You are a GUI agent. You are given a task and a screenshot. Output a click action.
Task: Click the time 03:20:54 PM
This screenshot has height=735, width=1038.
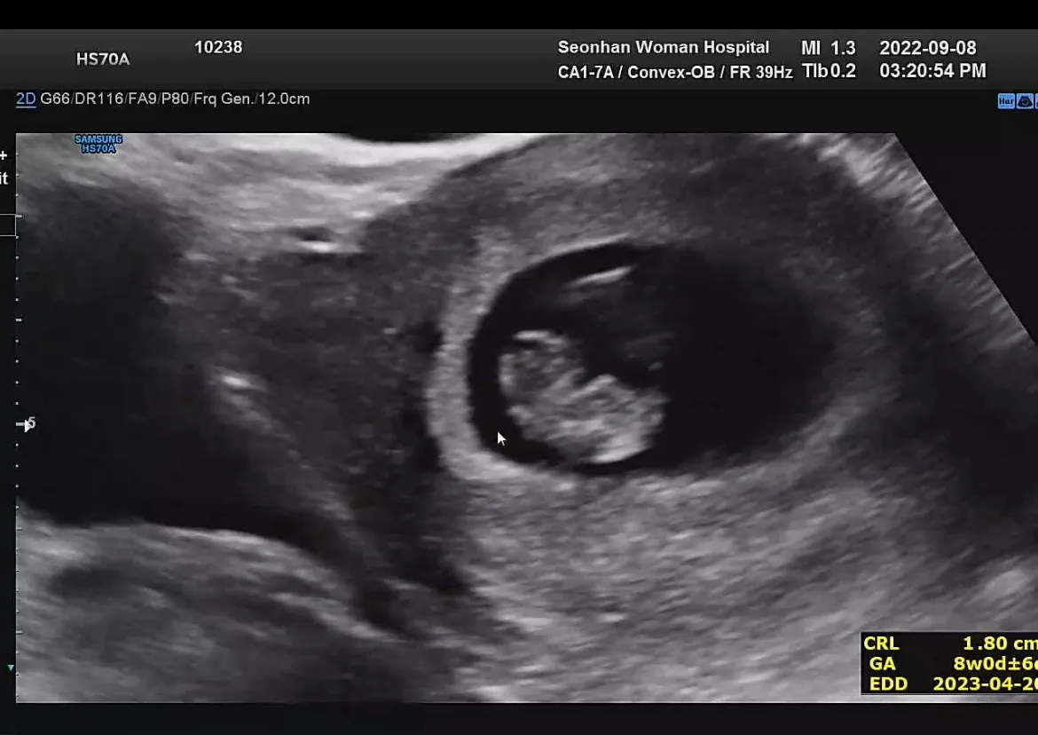pyautogui.click(x=932, y=71)
